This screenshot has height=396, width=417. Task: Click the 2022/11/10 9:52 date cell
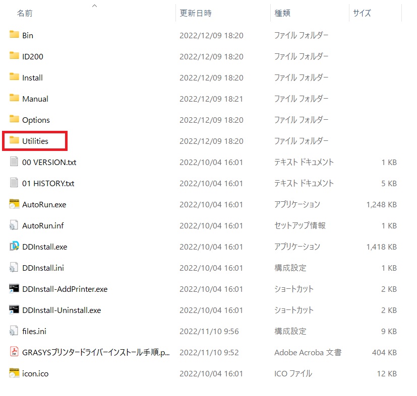pos(209,352)
